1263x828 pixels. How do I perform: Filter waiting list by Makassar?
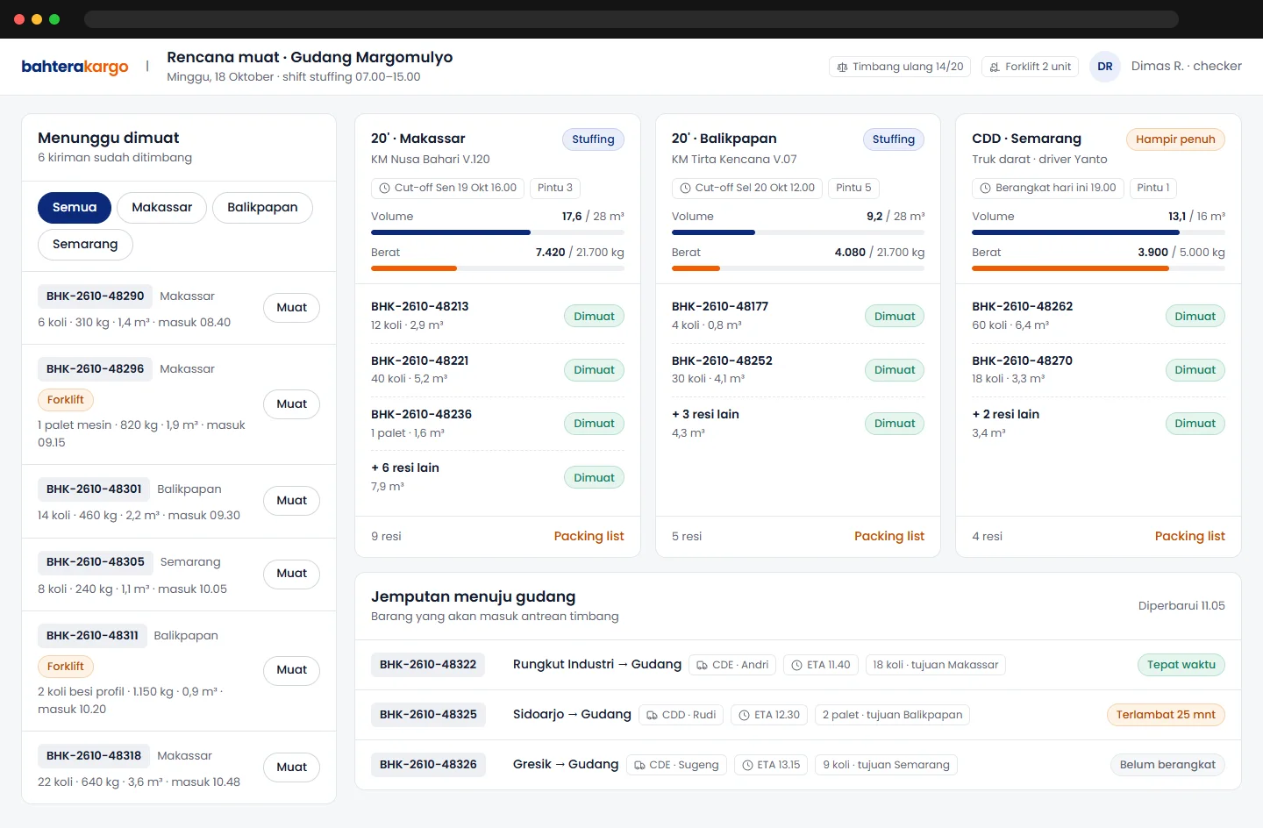pyautogui.click(x=161, y=208)
